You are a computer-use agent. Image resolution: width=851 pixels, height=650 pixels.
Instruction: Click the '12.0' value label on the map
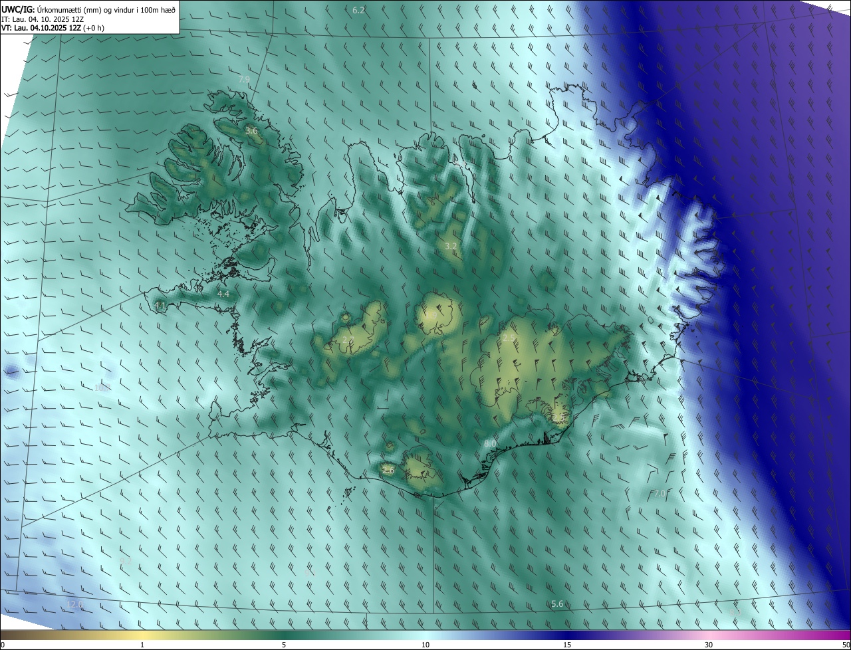75,604
